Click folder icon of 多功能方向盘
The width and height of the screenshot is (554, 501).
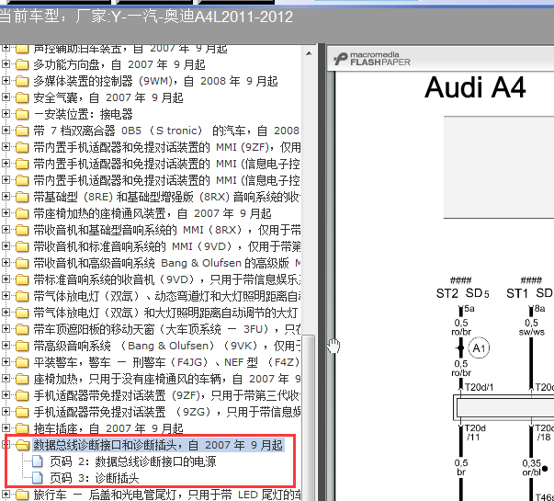pyautogui.click(x=22, y=64)
